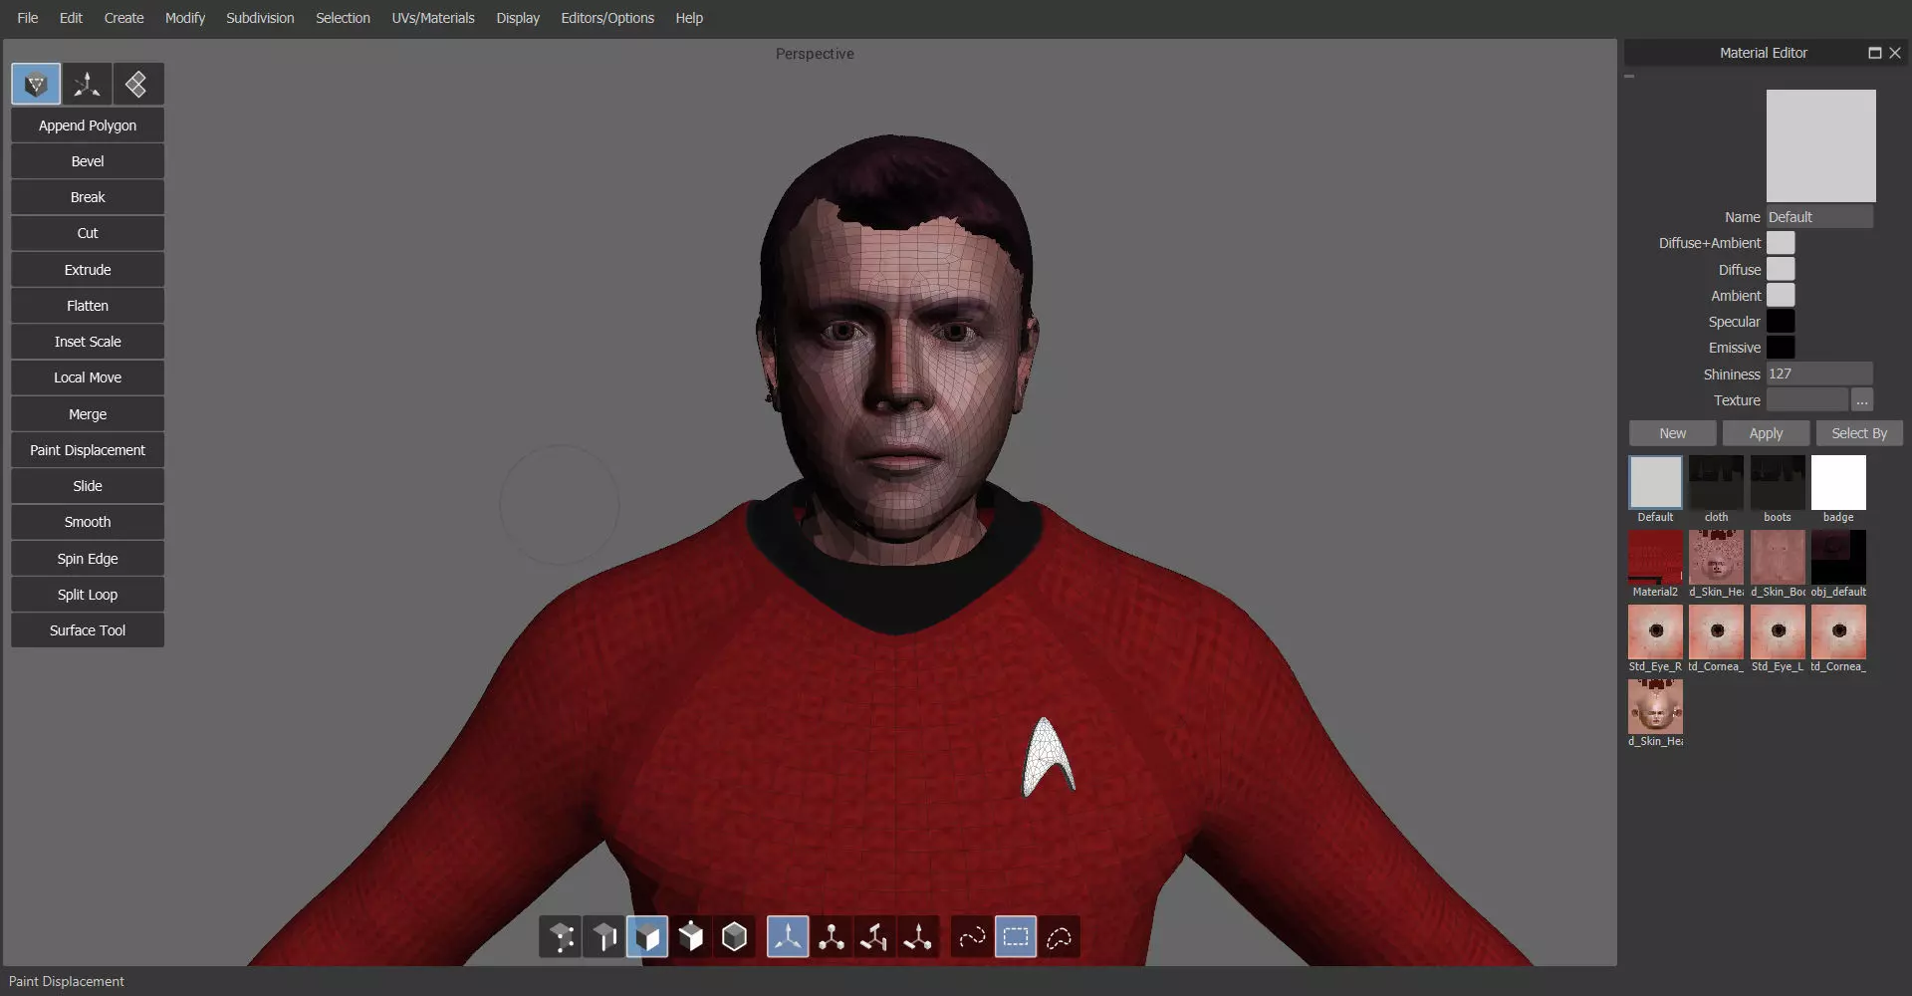
Task: Open the Diffuse color swatch
Action: [x=1781, y=269]
